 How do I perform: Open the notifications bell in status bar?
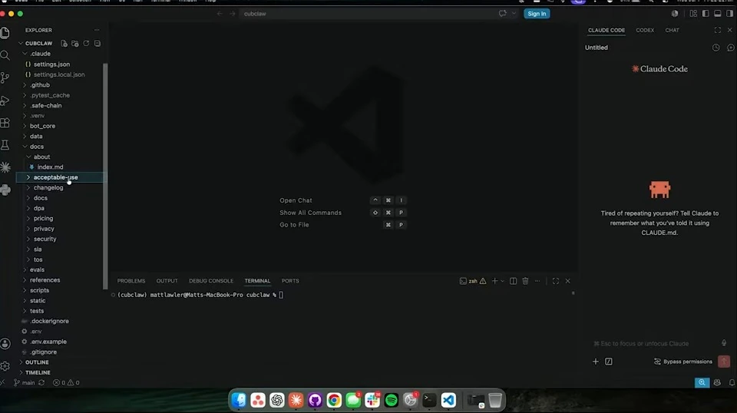(x=732, y=382)
